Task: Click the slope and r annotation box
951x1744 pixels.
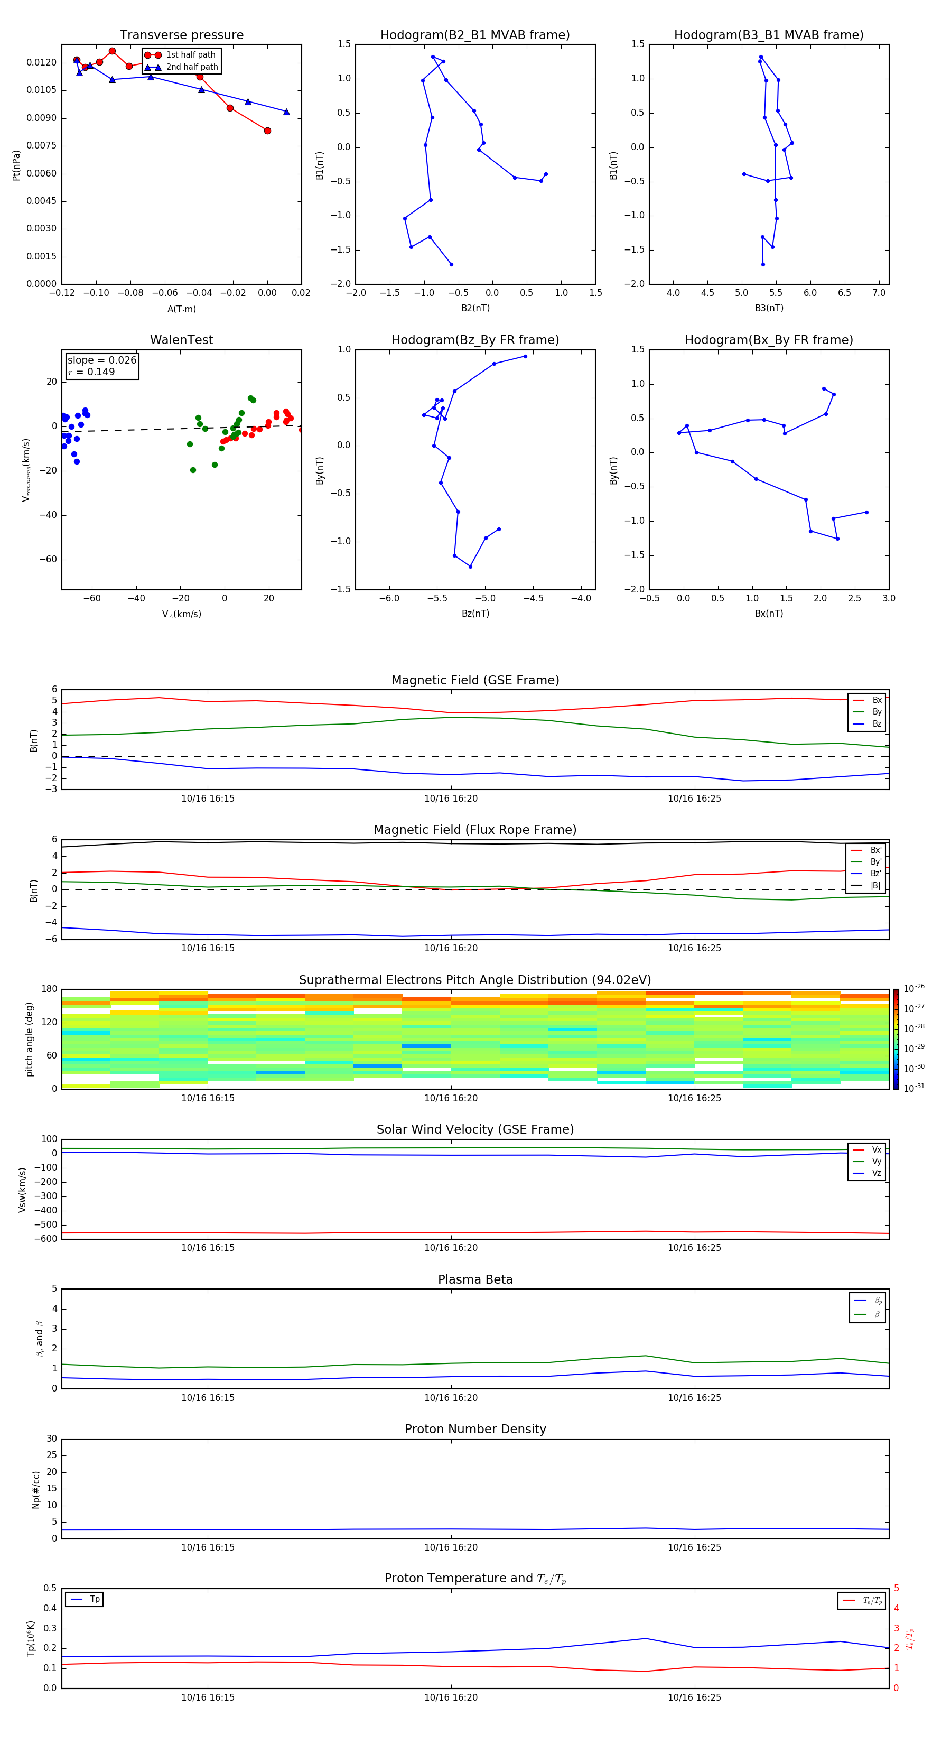Action: tap(101, 366)
